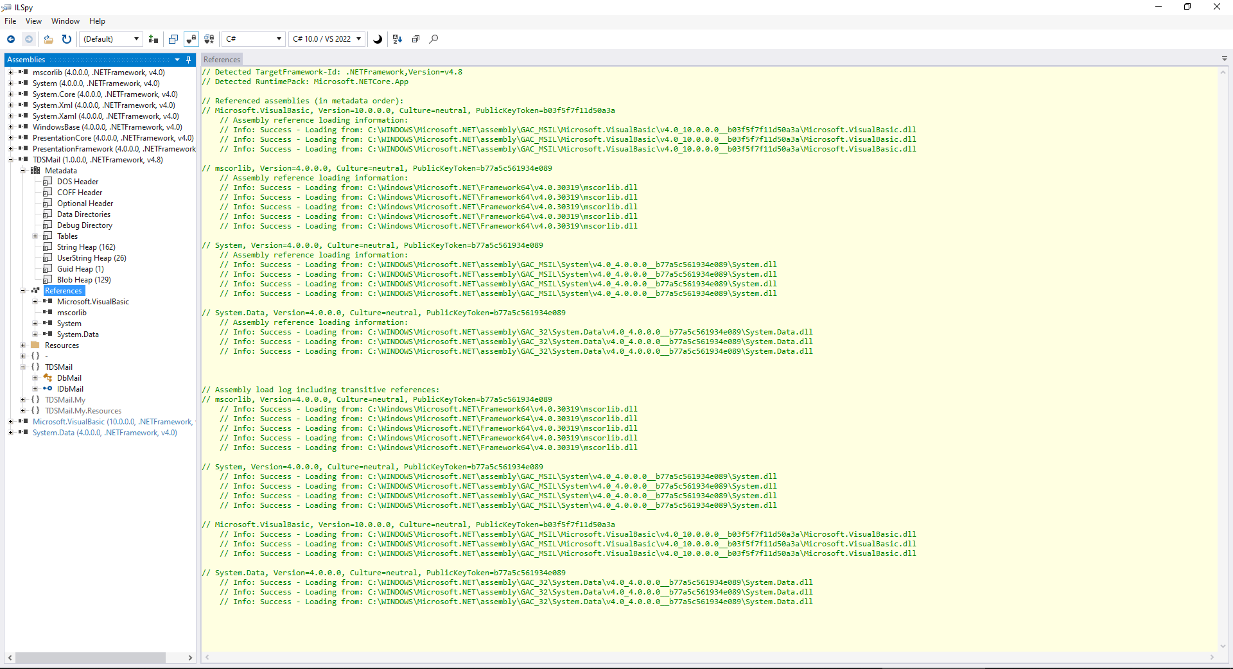Open an assembly file from the toolbar
Viewport: 1233px width, 669px height.
pos(48,39)
